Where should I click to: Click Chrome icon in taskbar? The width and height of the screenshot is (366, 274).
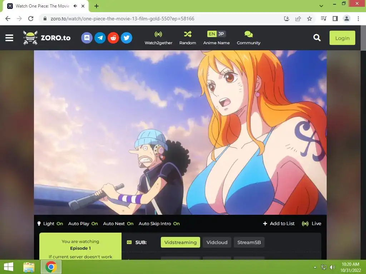coord(51,267)
